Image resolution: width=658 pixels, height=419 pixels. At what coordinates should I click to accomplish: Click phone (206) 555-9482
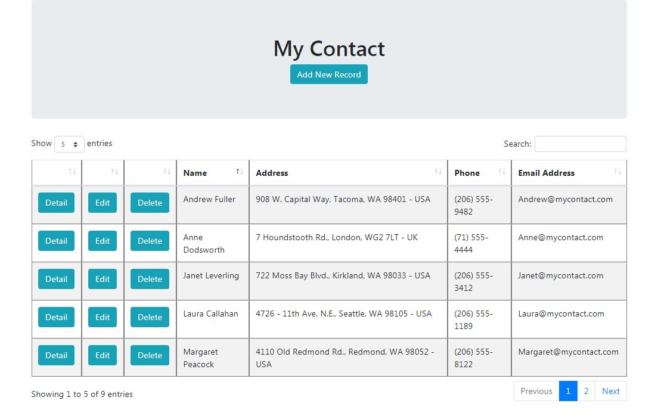473,205
